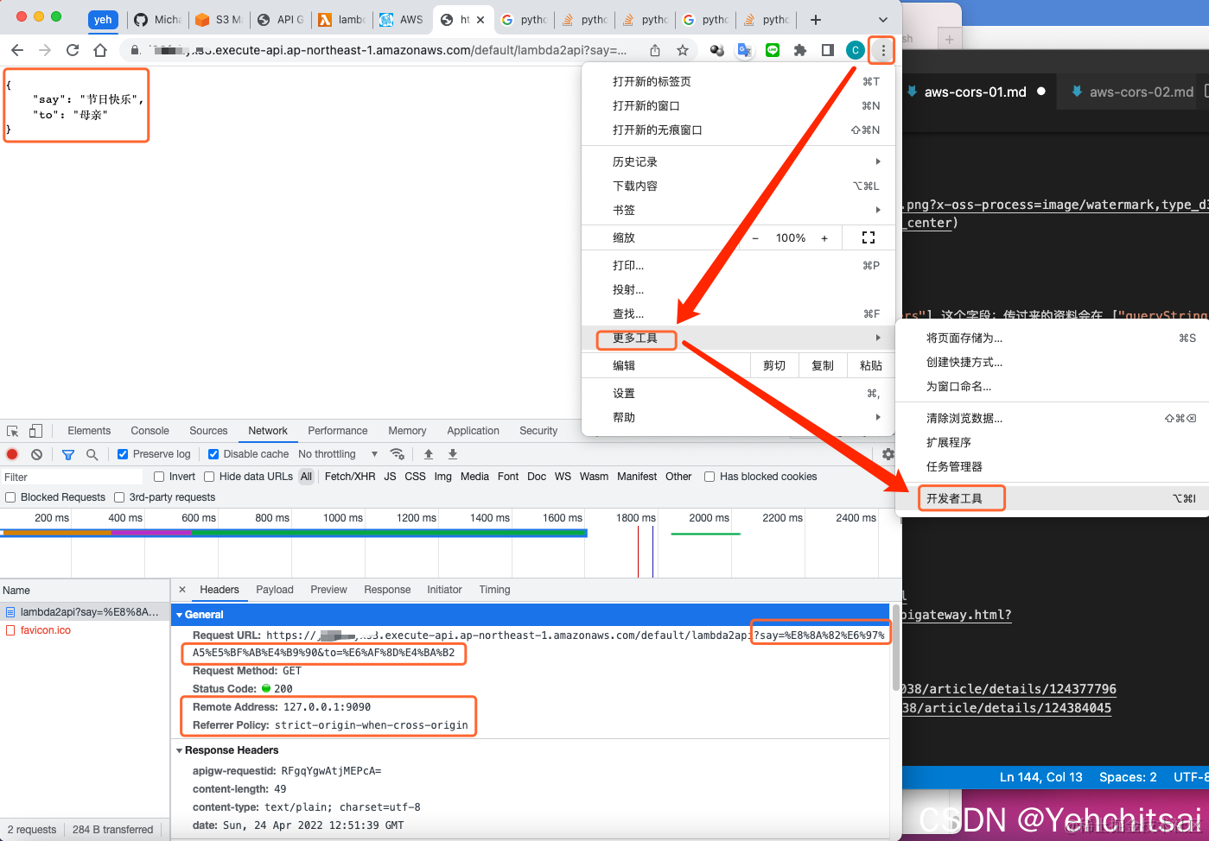This screenshot has width=1209, height=841.
Task: Select the favicon.ico request
Action: pyautogui.click(x=46, y=629)
